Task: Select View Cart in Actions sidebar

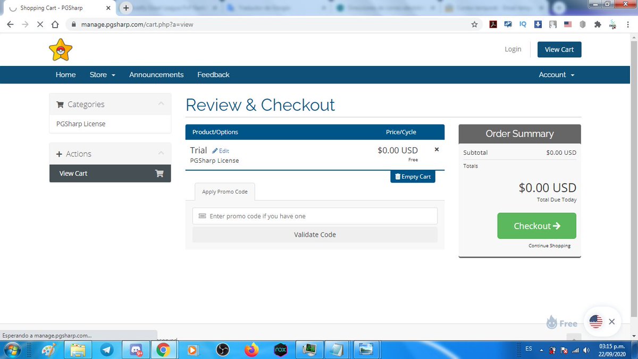Action: click(110, 173)
